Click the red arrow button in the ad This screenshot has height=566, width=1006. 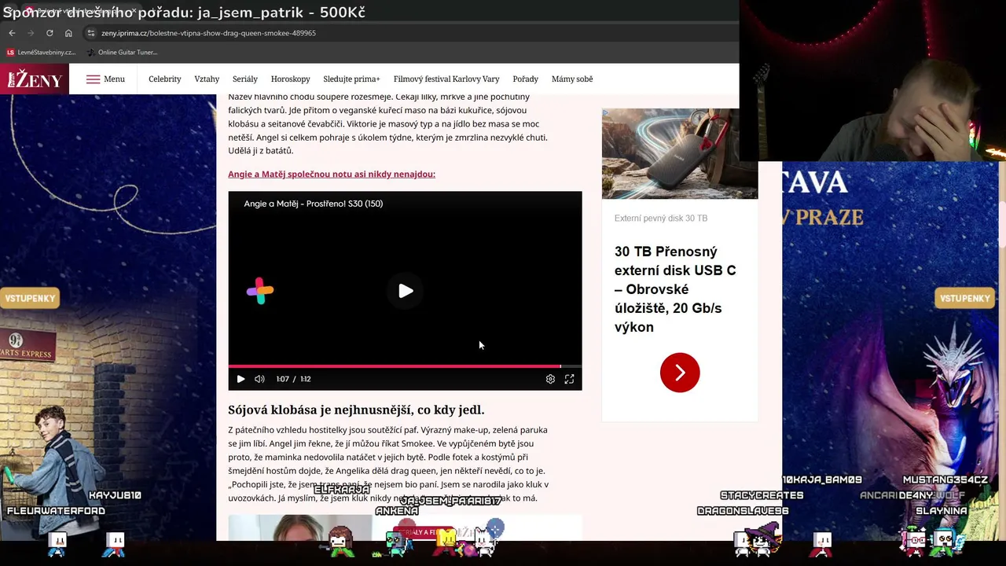[680, 373]
